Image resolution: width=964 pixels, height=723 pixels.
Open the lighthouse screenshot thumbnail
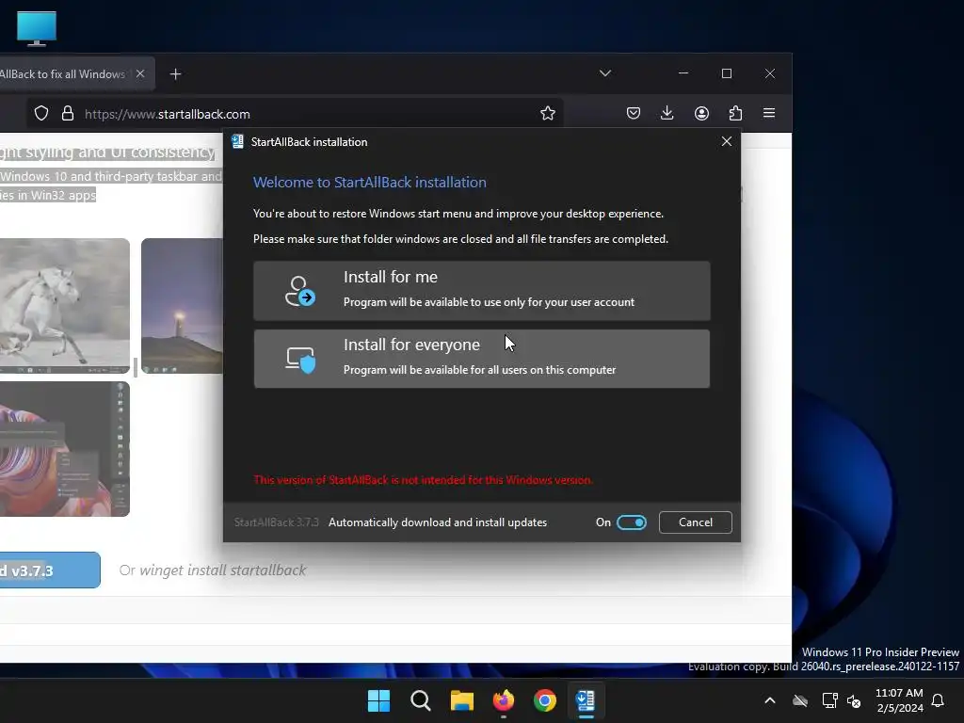pyautogui.click(x=182, y=306)
